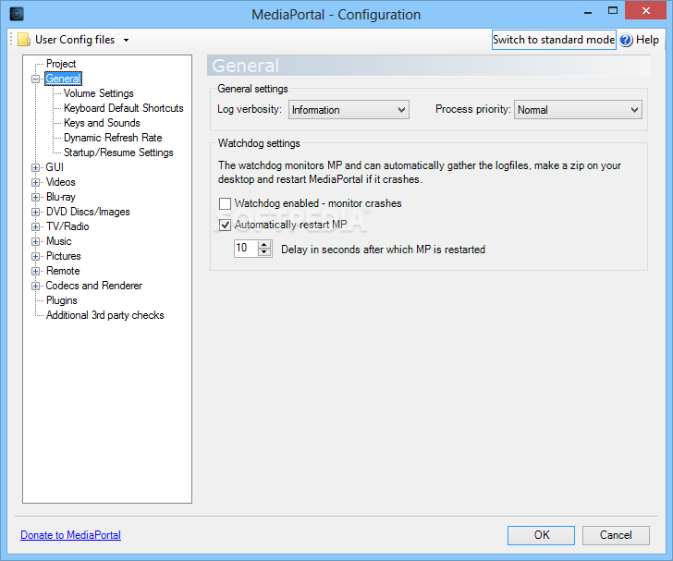Collapse the General tree node
This screenshot has width=673, height=561.
click(x=36, y=79)
